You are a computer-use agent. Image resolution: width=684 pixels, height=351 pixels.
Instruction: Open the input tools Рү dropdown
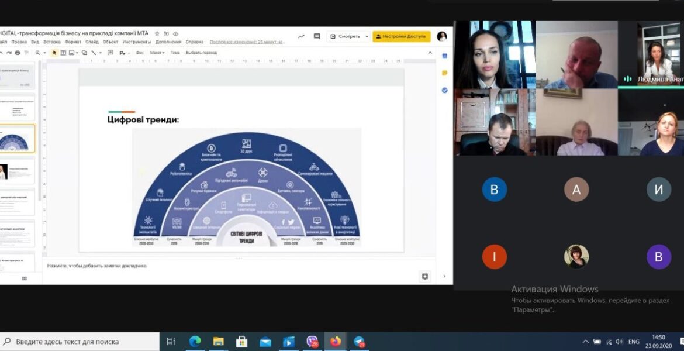coord(123,53)
